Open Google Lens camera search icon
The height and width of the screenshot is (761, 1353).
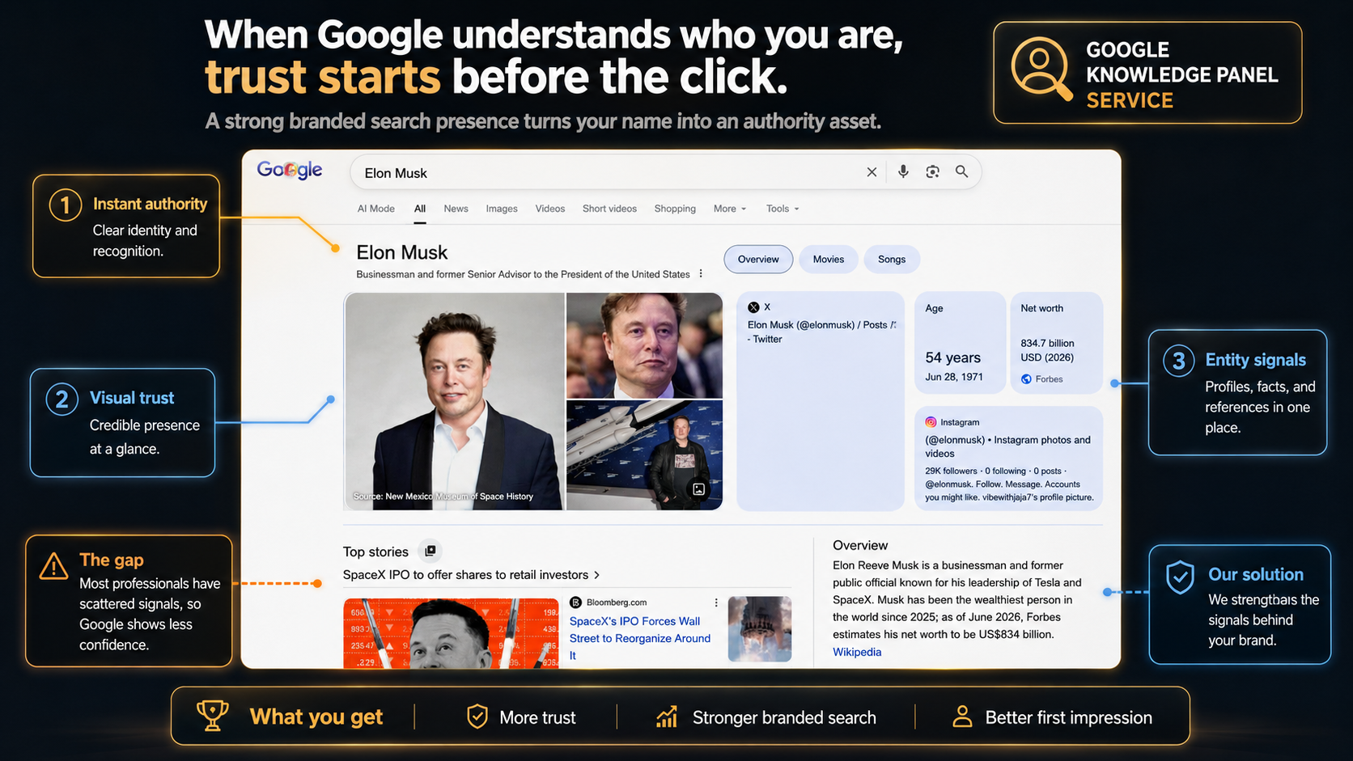[932, 171]
